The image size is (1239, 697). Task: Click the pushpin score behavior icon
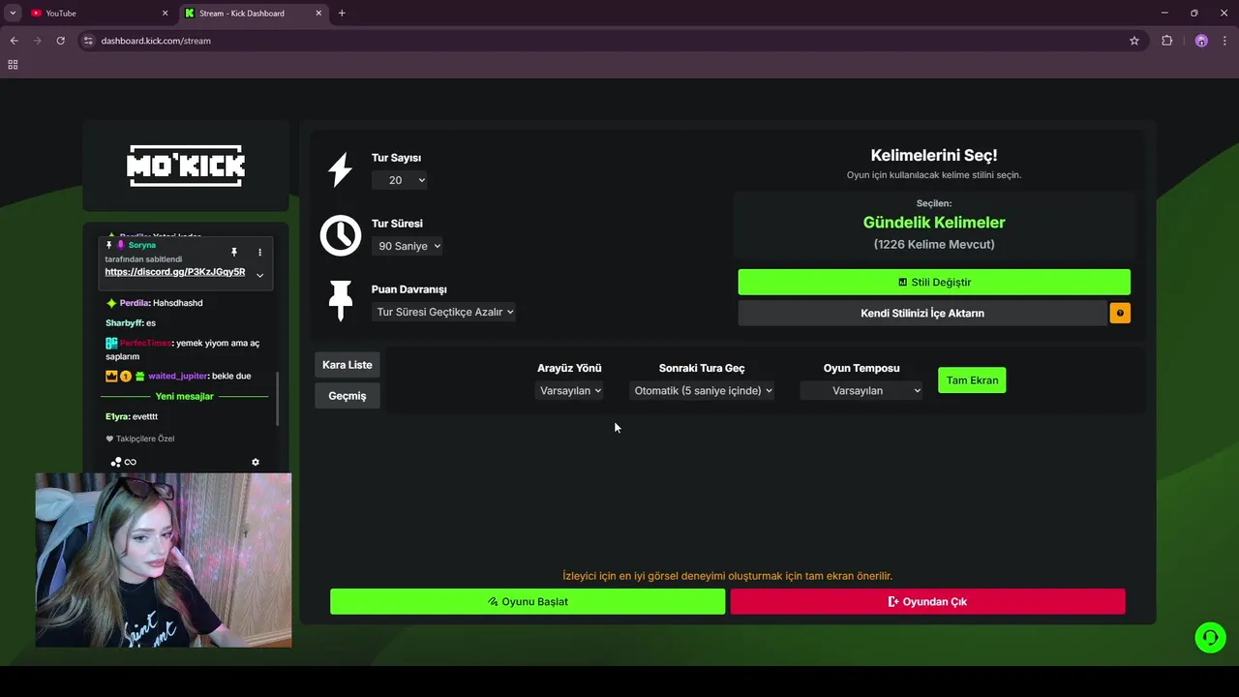(x=341, y=300)
